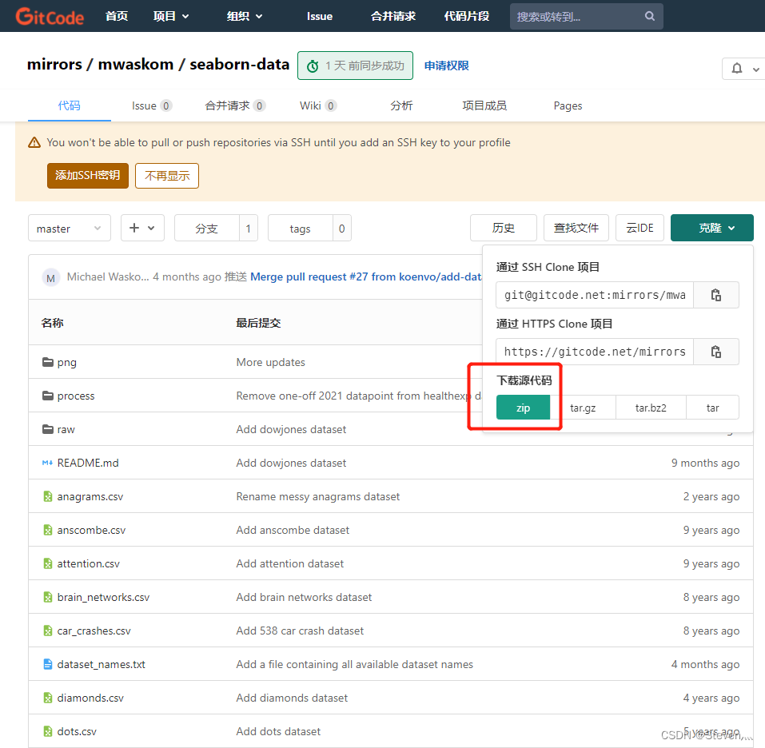Click the brain_networks.csv file icon
The width and height of the screenshot is (765, 748).
point(48,597)
